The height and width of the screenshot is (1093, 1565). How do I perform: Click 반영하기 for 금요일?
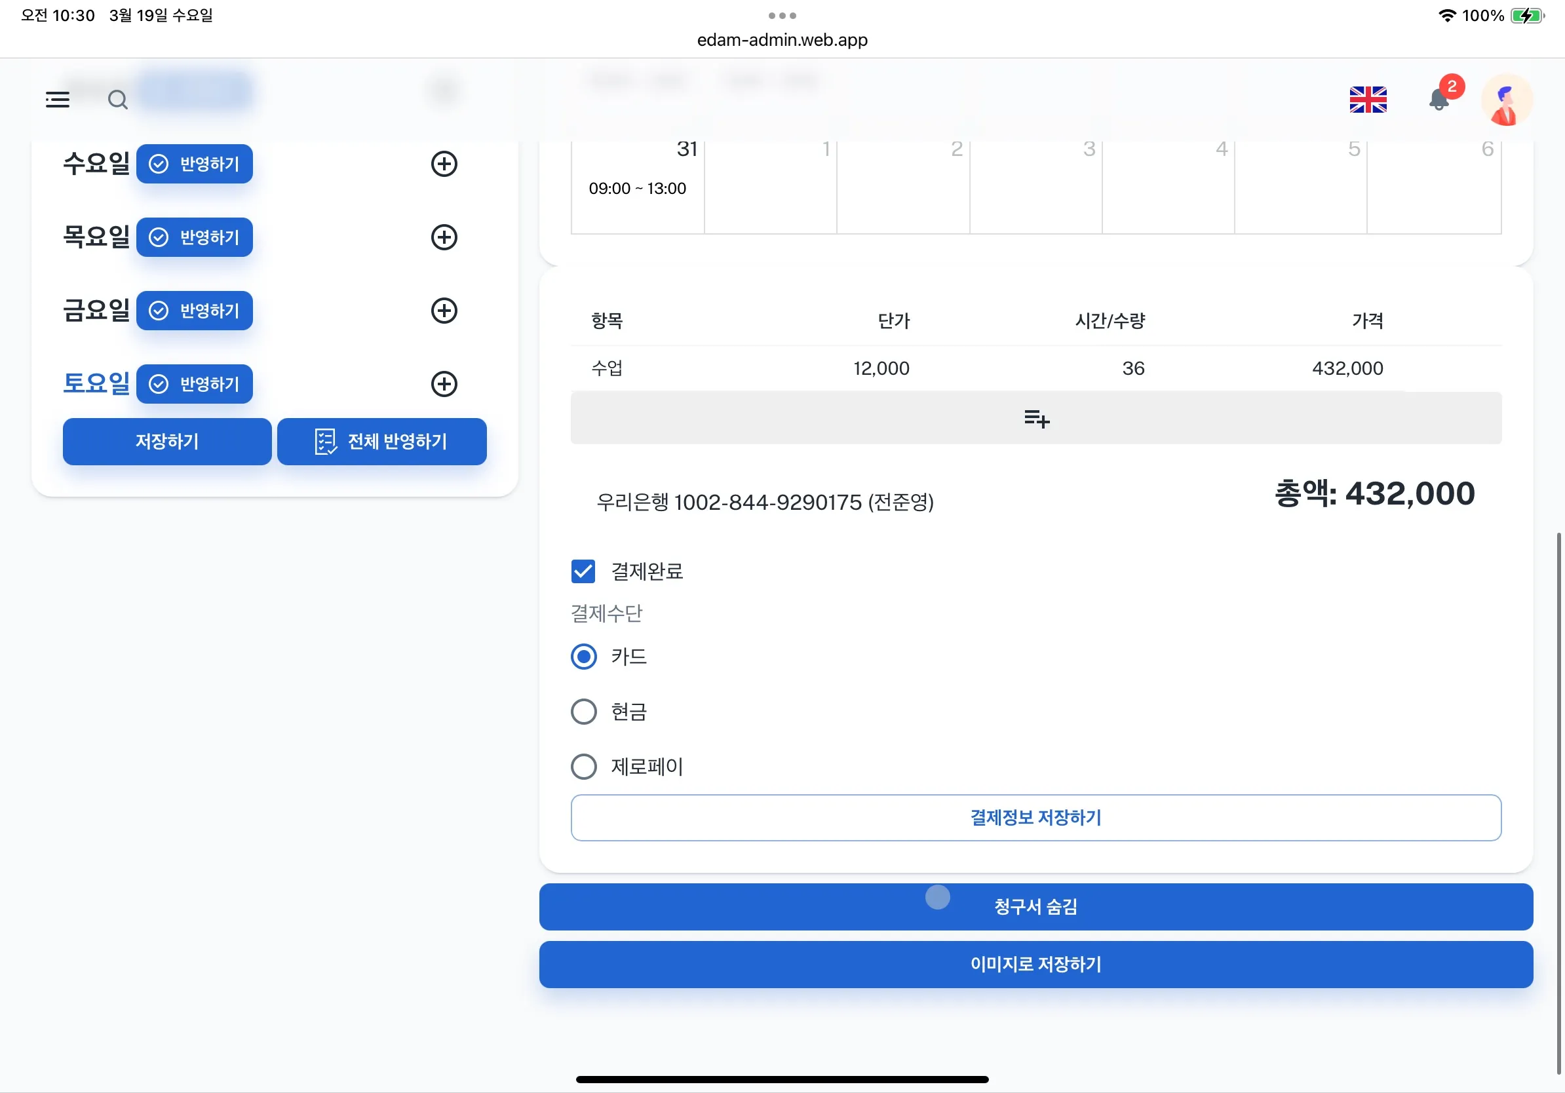pyautogui.click(x=194, y=311)
